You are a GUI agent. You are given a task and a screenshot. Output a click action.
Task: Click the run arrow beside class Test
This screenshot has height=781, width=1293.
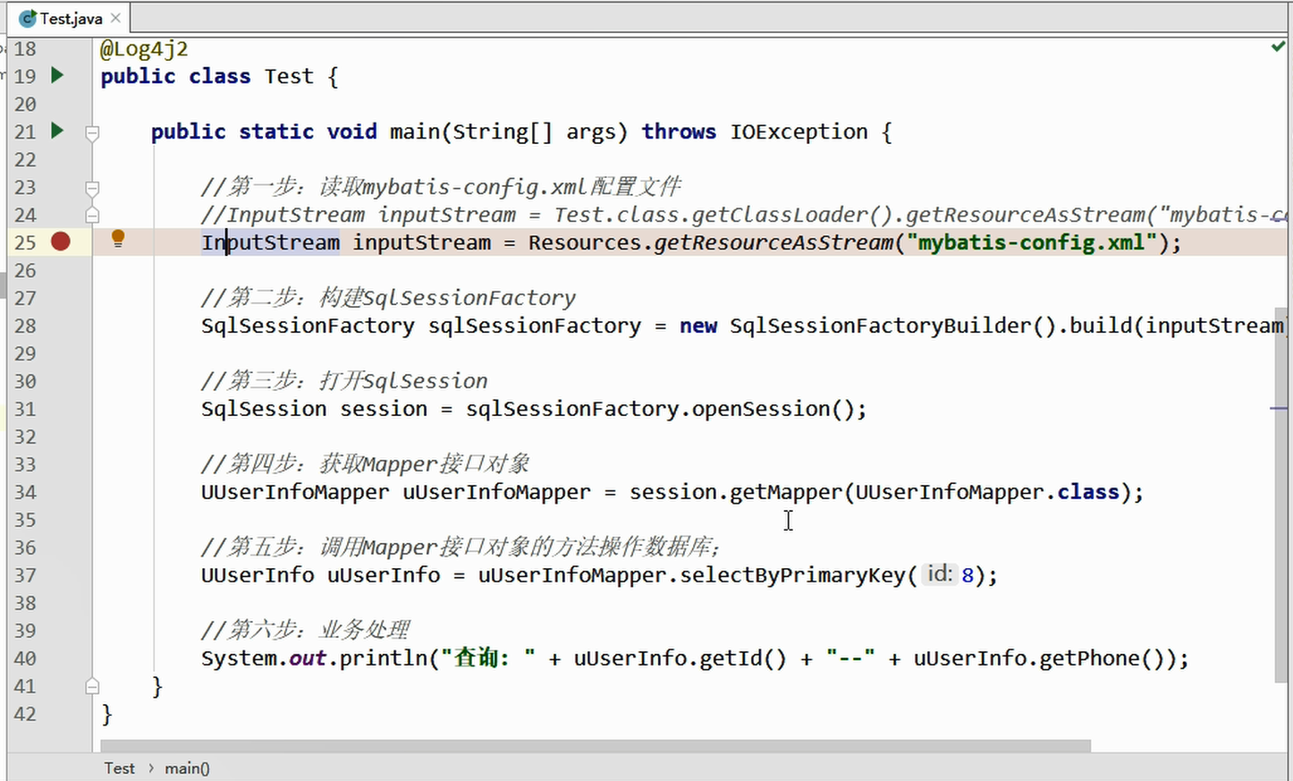pyautogui.click(x=57, y=75)
